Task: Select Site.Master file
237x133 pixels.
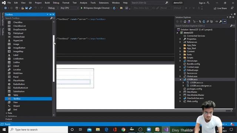Action: point(192,92)
